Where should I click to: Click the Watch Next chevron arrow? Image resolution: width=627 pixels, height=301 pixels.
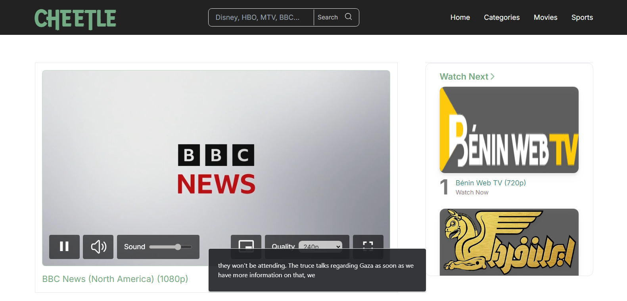493,76
